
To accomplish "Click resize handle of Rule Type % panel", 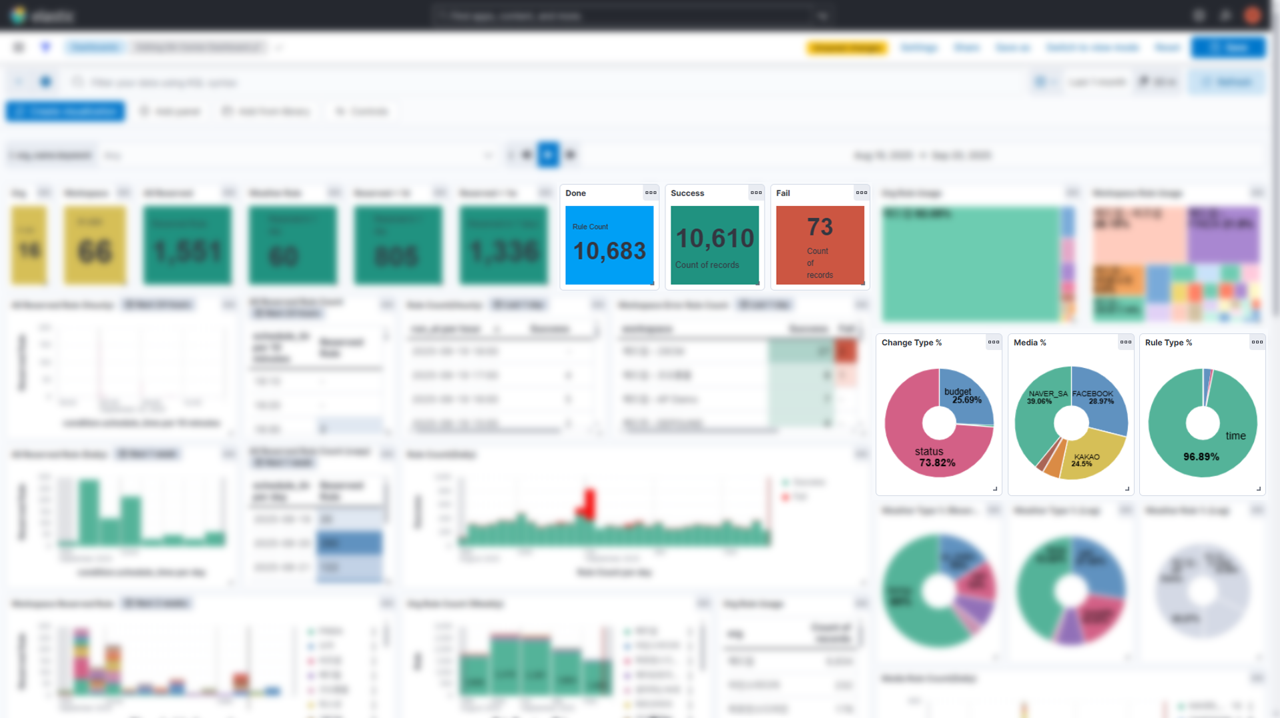I will click(1258, 489).
